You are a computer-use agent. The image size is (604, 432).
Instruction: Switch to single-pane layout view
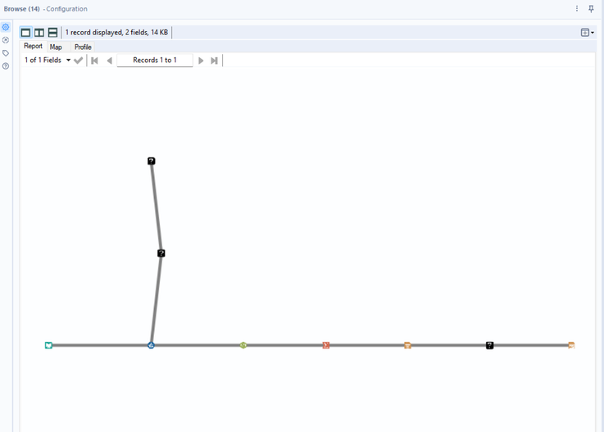pos(25,32)
